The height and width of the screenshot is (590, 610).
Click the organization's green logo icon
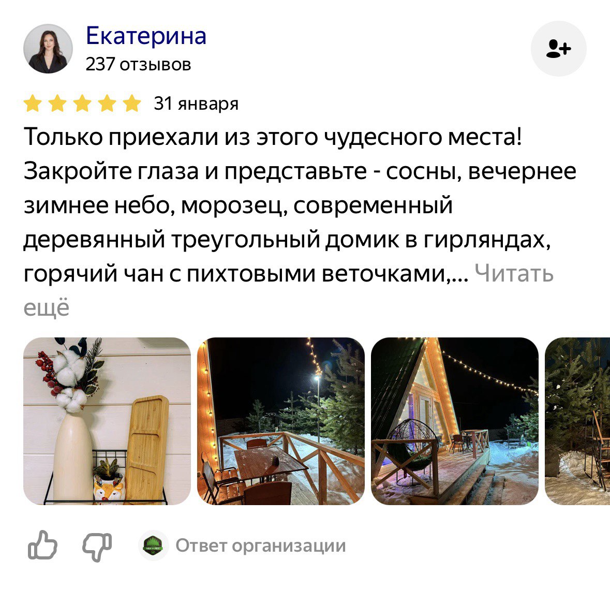pos(153,545)
